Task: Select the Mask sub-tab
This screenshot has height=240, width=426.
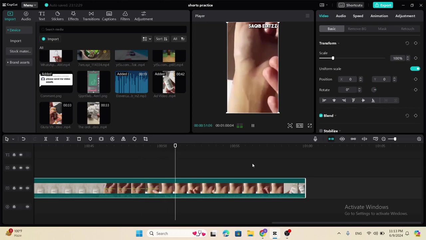Action: click(382, 29)
